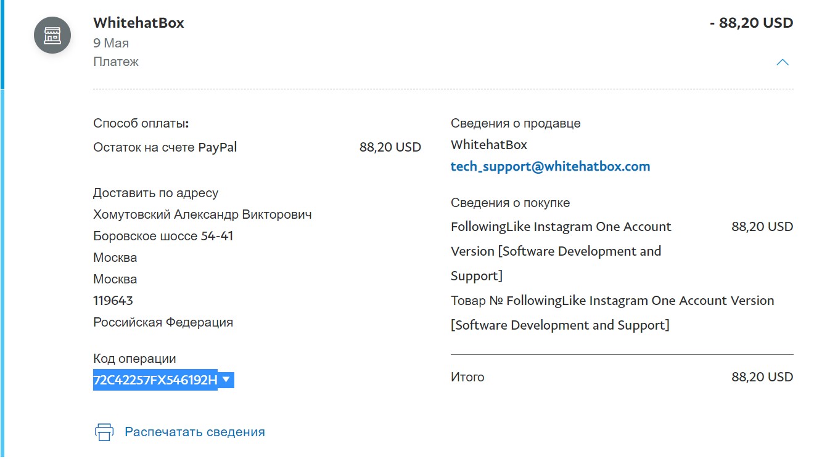Click the Распечатать сведения link

point(195,432)
